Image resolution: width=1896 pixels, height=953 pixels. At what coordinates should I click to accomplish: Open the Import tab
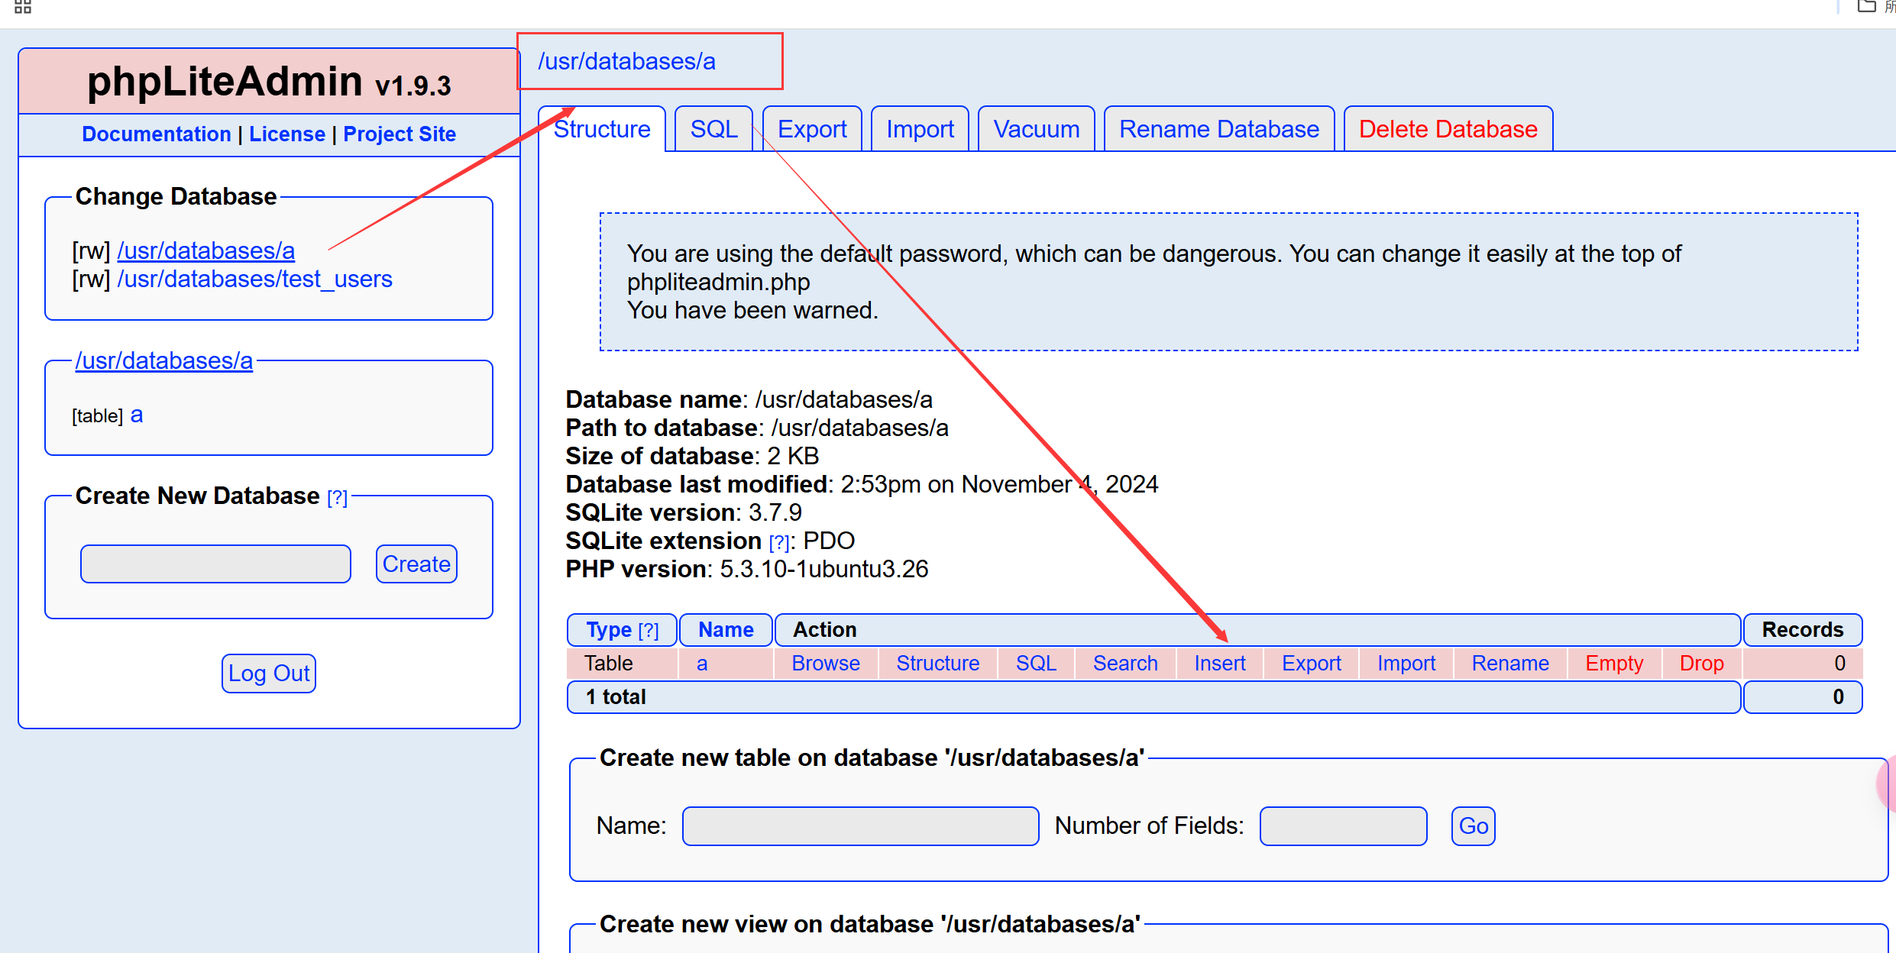point(920,129)
